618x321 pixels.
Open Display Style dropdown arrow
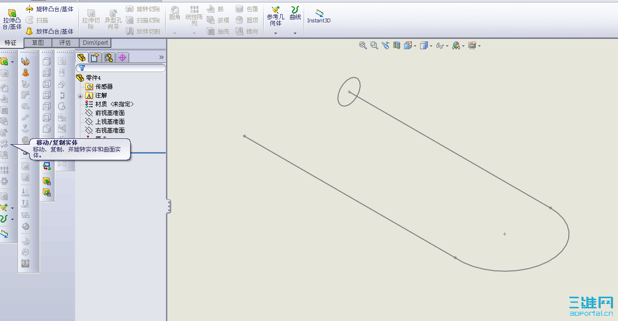point(431,46)
